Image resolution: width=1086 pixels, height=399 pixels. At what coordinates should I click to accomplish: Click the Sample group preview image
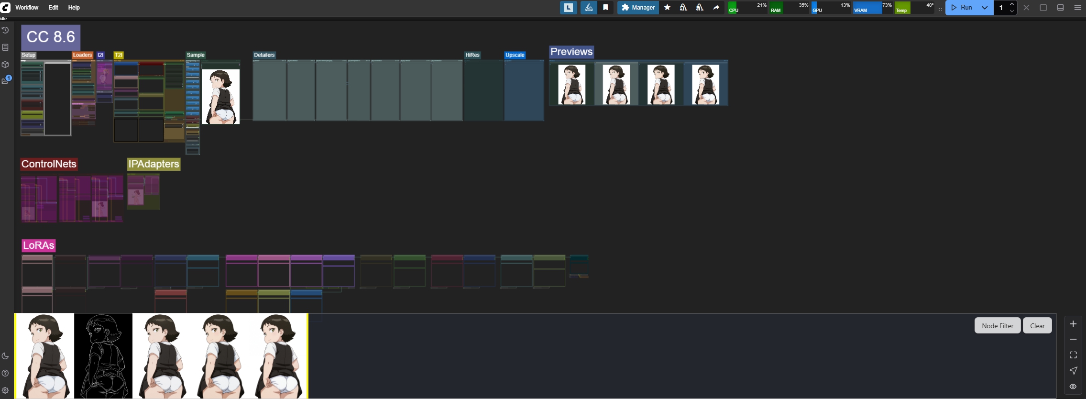pyautogui.click(x=220, y=97)
